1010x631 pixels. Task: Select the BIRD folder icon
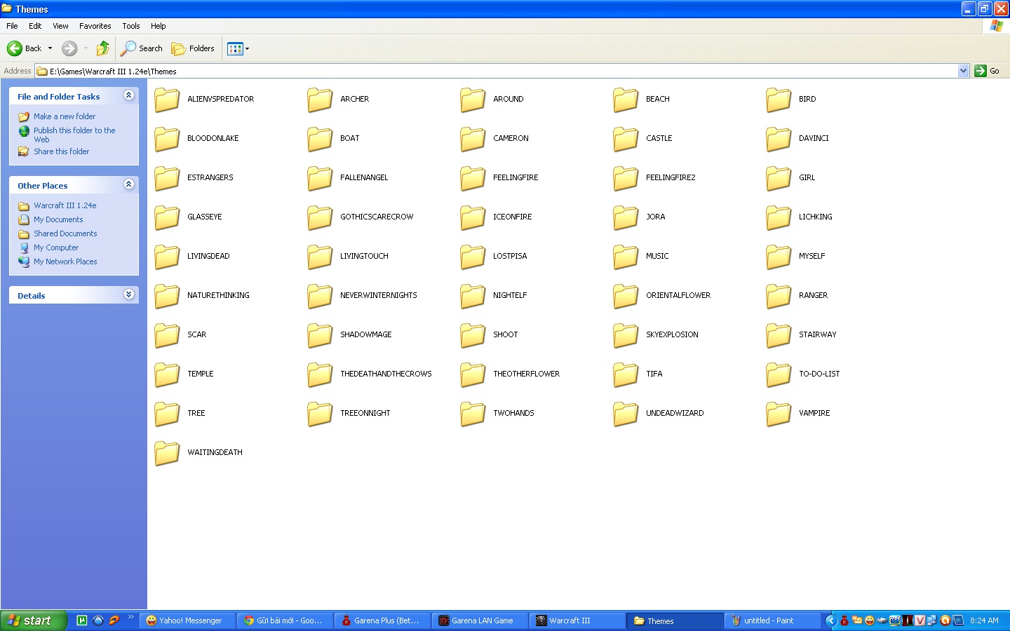click(x=779, y=100)
